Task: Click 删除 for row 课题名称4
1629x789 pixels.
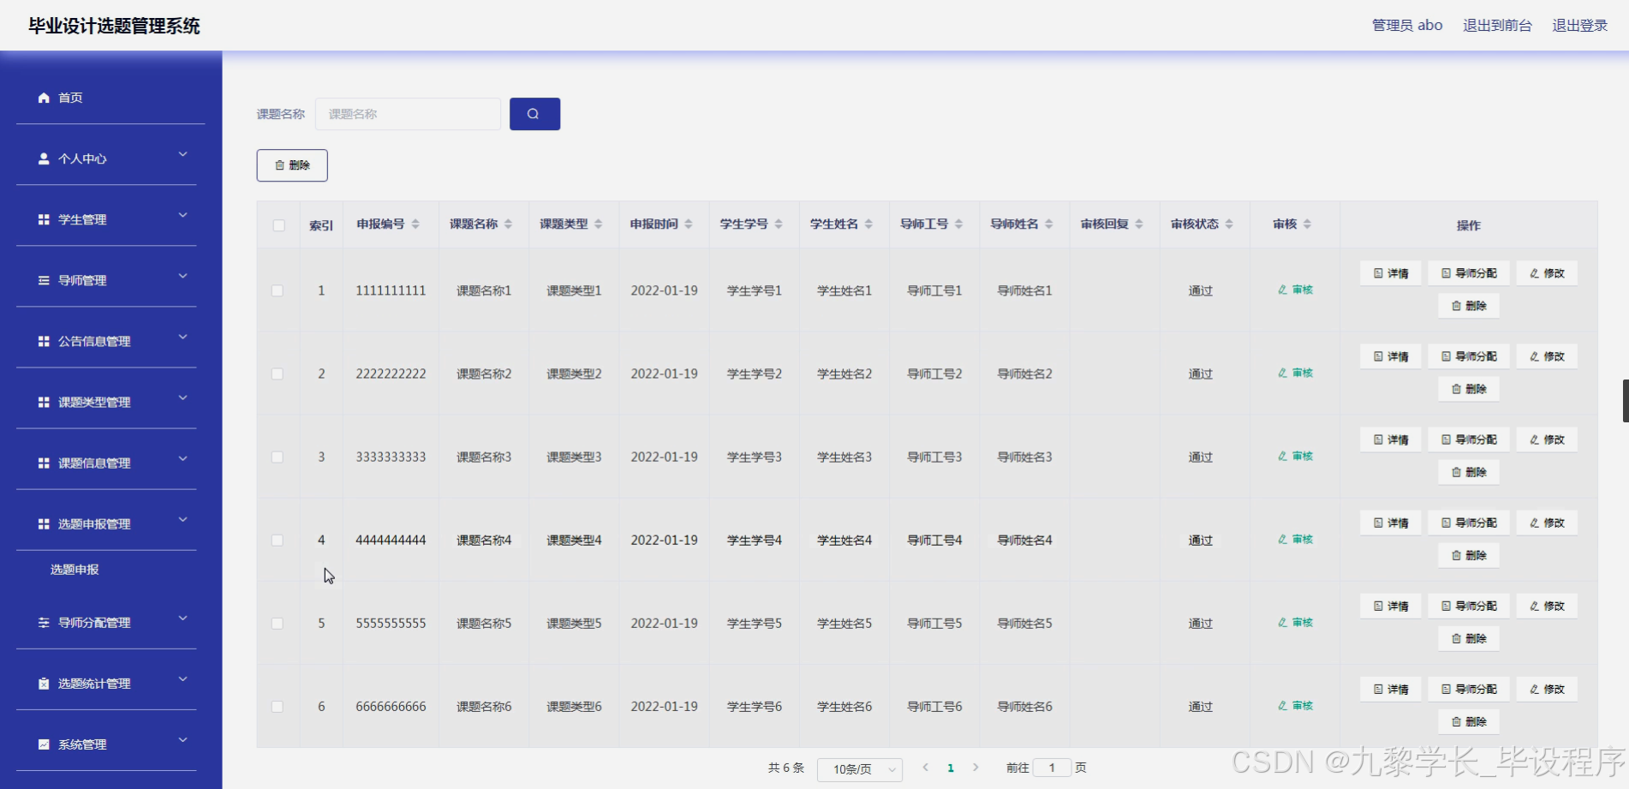Action: pos(1469,555)
